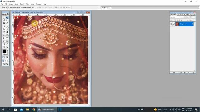Open the Windows Start menu
The image size is (200, 112).
point(3,110)
